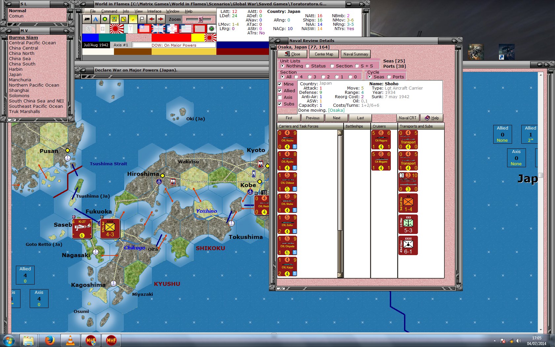The height and width of the screenshot is (347, 555).
Task: Uncheck the Mine checkbox
Action: [280, 84]
